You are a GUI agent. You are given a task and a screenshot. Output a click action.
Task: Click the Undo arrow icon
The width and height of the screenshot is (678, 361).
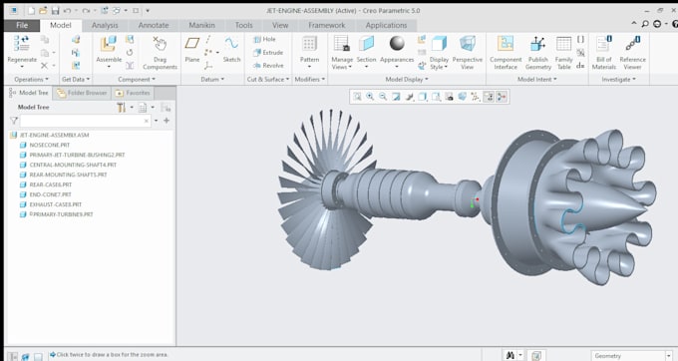(68, 11)
